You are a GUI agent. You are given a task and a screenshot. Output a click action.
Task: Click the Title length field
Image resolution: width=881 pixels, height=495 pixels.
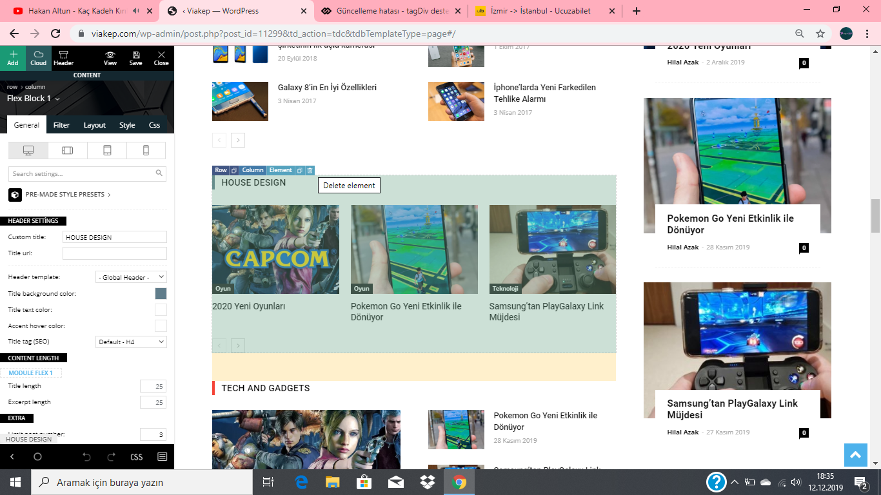point(153,386)
